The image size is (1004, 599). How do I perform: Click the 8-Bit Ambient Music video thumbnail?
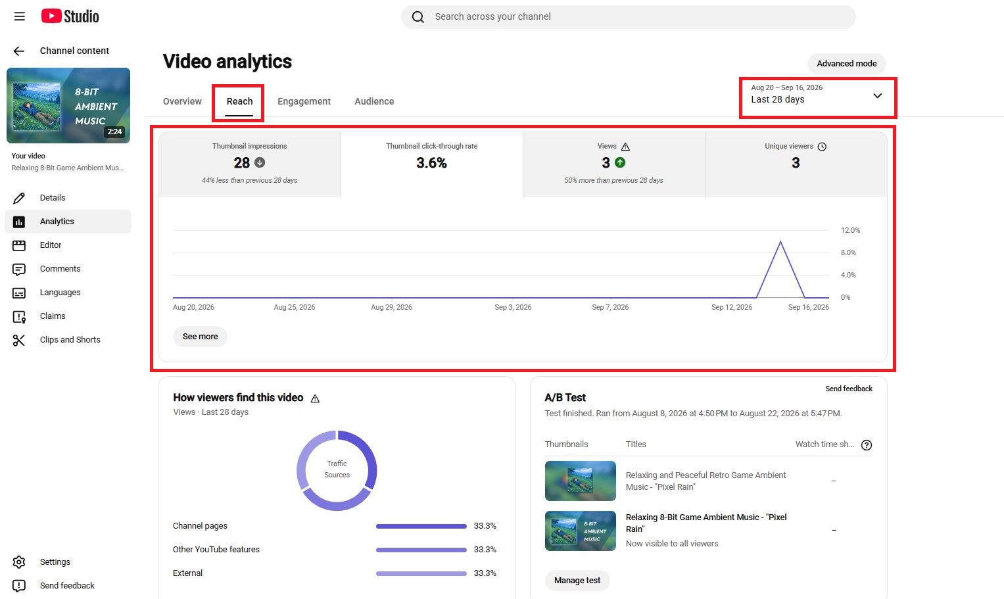click(x=68, y=105)
